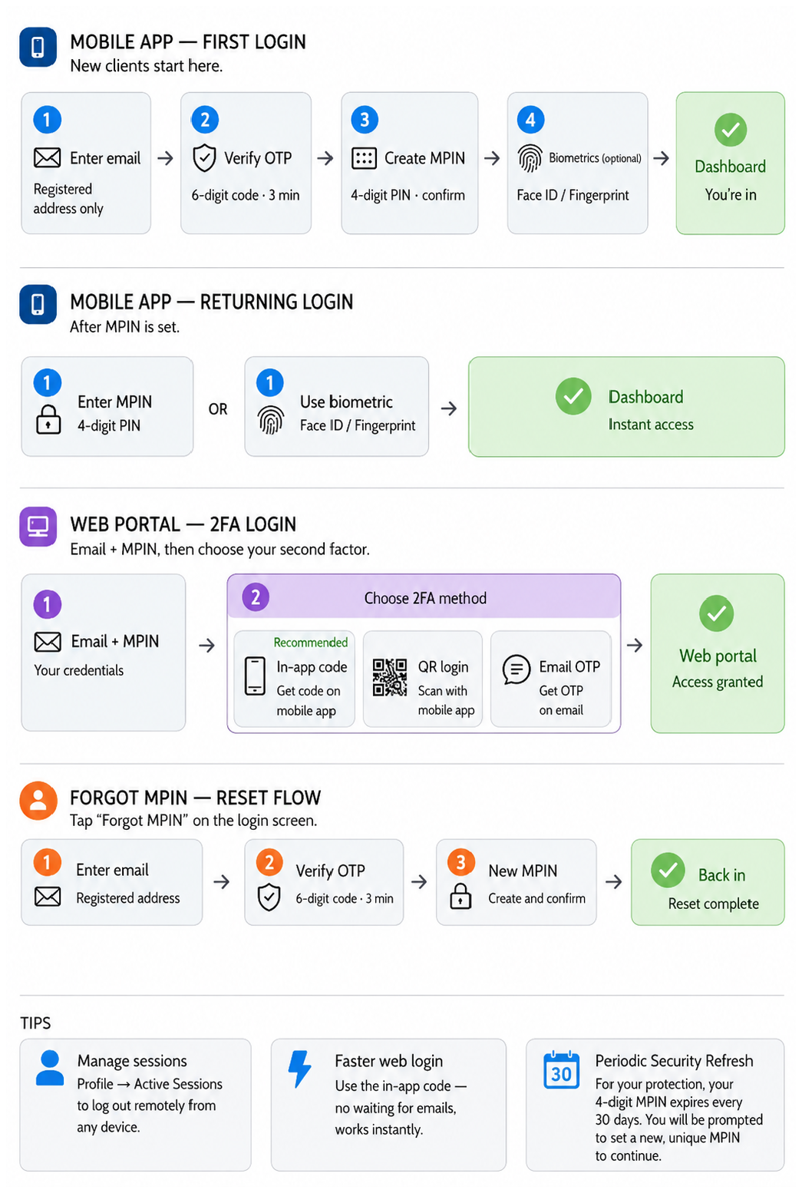Click the calendar 30 icon in Periodic Security Refresh
This screenshot has height=1193, width=802.
pyautogui.click(x=561, y=1070)
